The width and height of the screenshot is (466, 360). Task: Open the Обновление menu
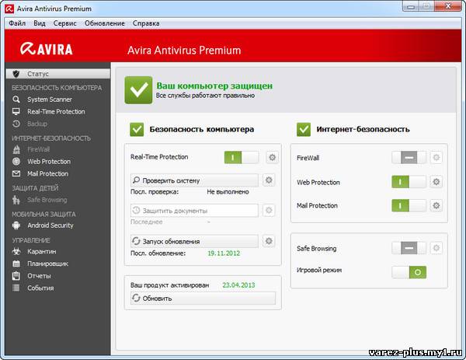pos(104,23)
